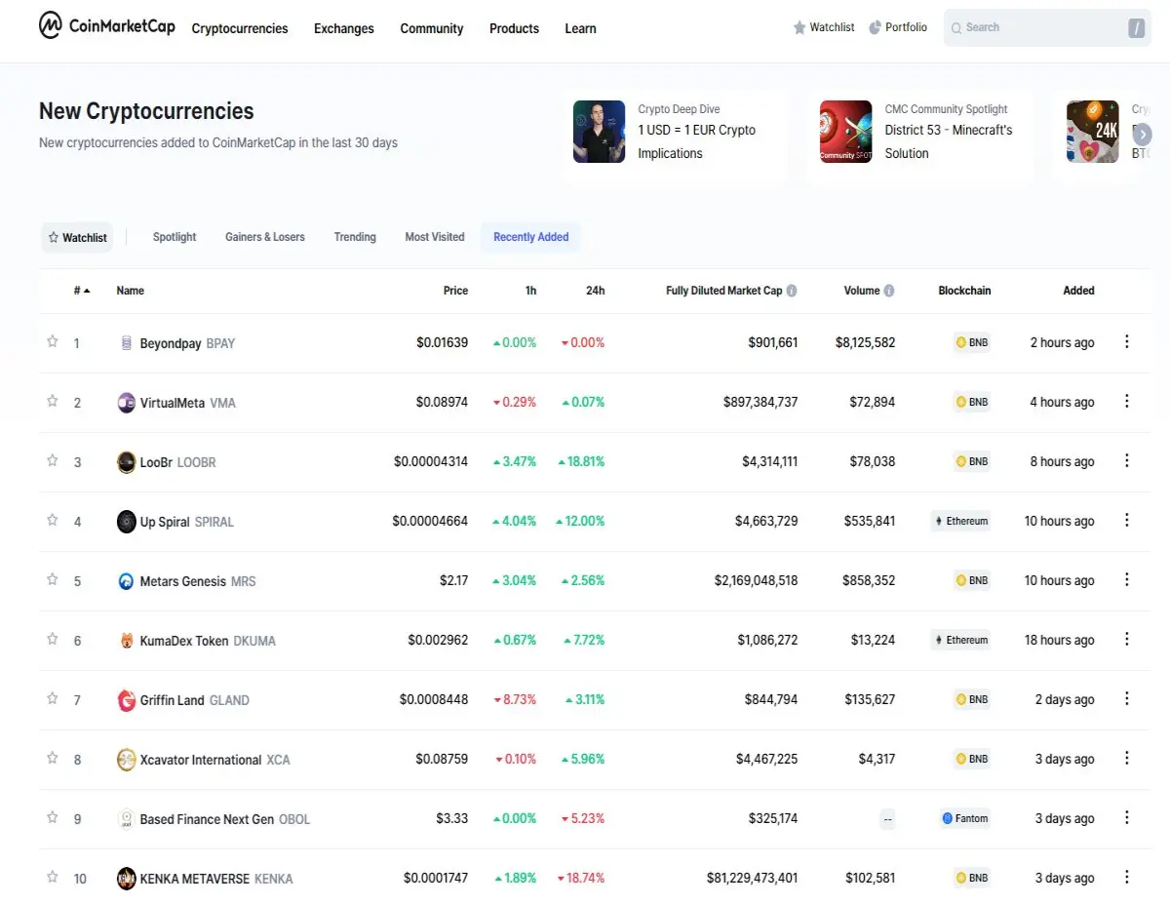The image size is (1170, 905).
Task: Open KENKA METAVERSE KENKA coin link
Action: point(216,879)
